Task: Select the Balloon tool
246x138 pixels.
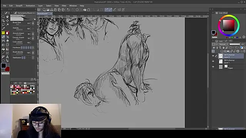Action: click(3, 61)
